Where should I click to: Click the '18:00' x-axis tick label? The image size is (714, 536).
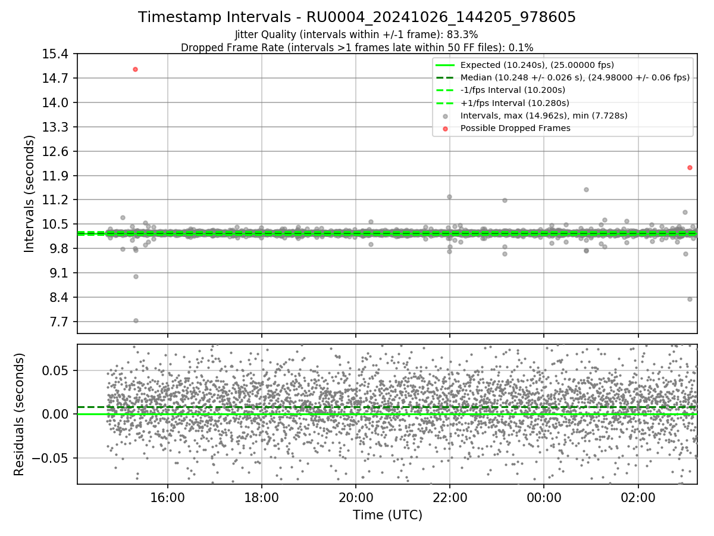tap(261, 497)
